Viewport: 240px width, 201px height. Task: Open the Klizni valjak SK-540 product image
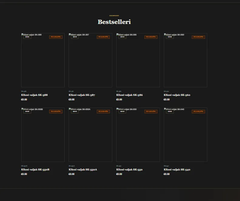pos(185,135)
